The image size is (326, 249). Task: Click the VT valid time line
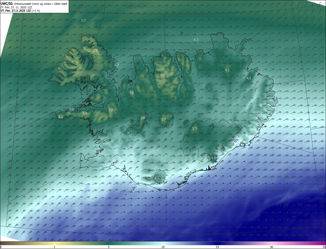click(20, 11)
